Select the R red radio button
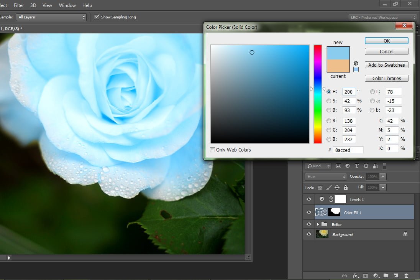The image size is (420, 280). 329,121
